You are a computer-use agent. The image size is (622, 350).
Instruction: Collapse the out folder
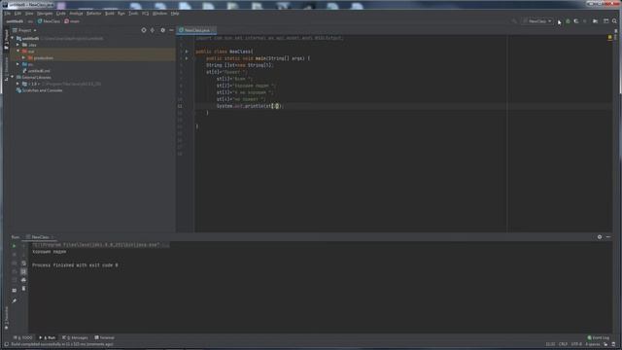click(17, 52)
